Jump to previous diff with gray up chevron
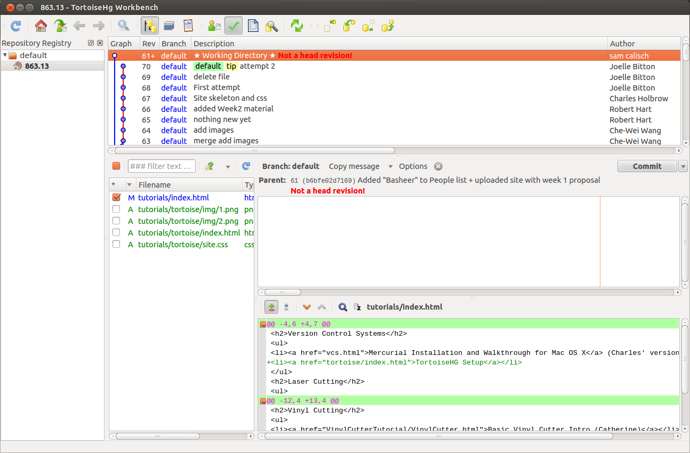 (x=322, y=307)
